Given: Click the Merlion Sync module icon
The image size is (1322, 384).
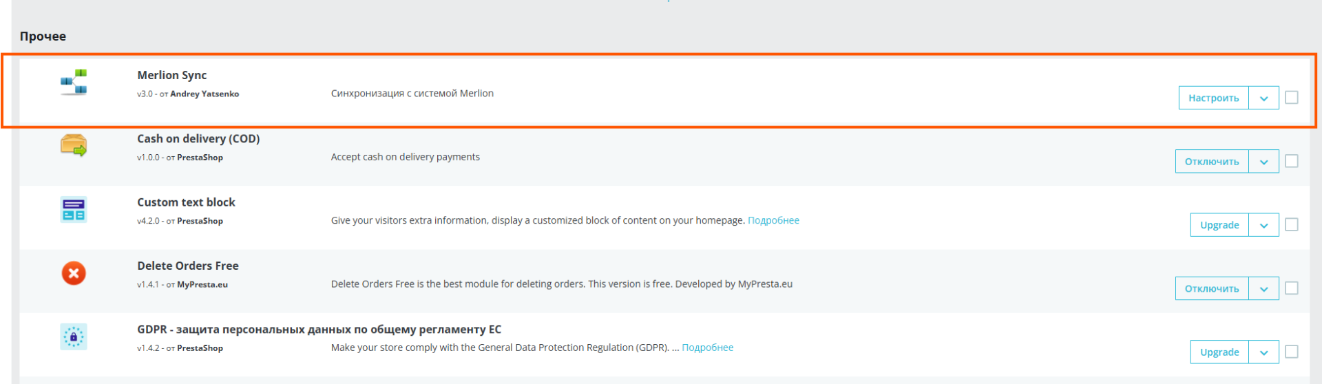Looking at the screenshot, I should (74, 82).
